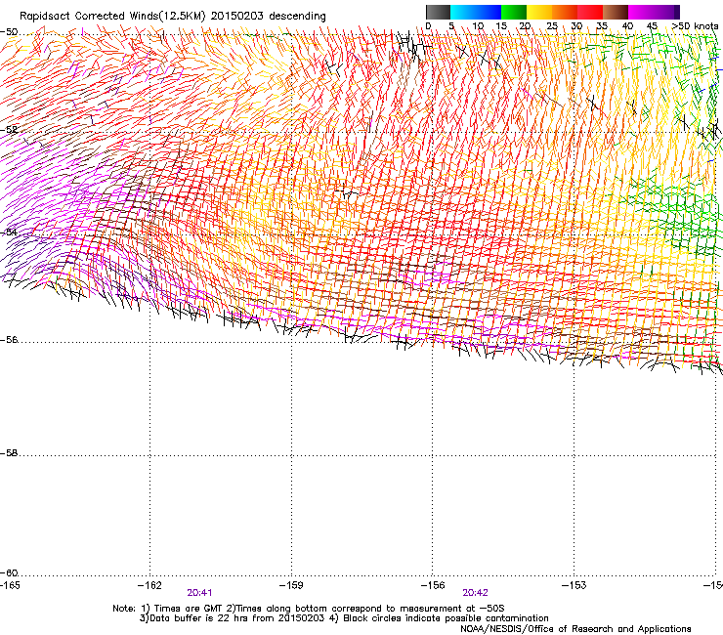Click the legend tick label '40'

(x=627, y=26)
